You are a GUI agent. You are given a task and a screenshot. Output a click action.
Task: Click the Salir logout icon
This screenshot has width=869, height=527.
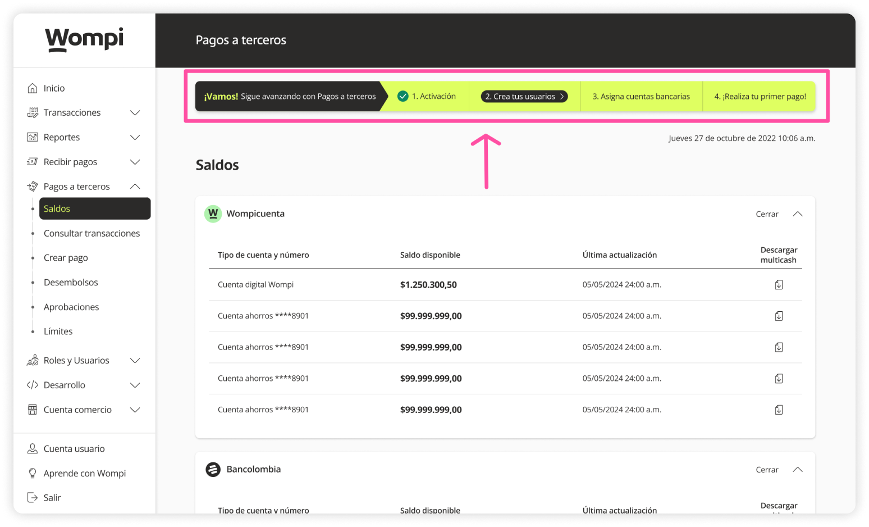click(x=33, y=497)
